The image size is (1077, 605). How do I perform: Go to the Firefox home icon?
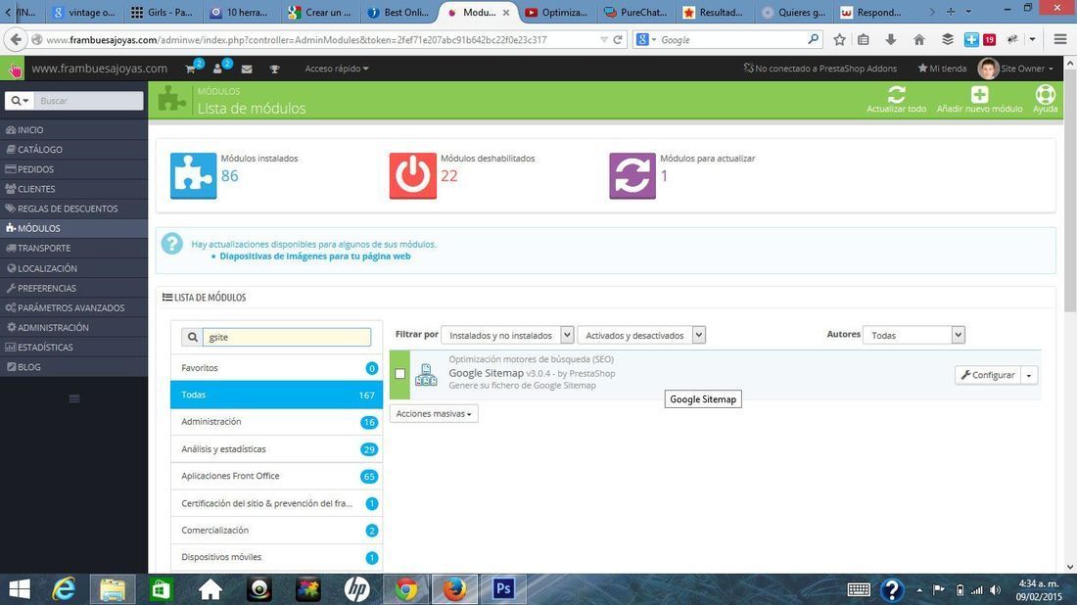(919, 40)
